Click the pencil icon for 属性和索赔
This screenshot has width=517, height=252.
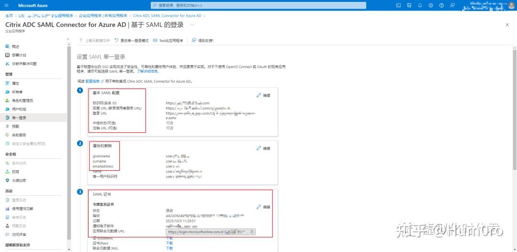pyautogui.click(x=258, y=148)
